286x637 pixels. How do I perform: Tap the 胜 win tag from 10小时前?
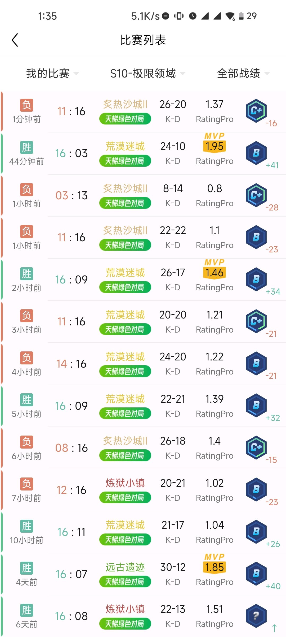point(27,526)
